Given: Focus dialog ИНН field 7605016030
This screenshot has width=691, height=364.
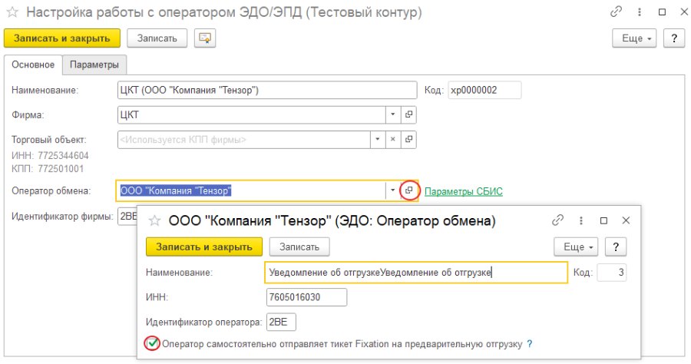Looking at the screenshot, I should coord(306,297).
